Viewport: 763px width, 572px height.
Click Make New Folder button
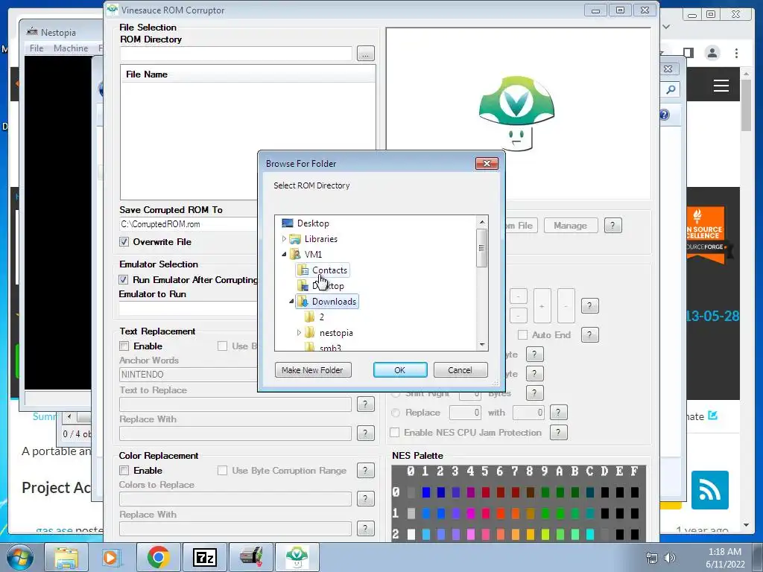pyautogui.click(x=312, y=370)
